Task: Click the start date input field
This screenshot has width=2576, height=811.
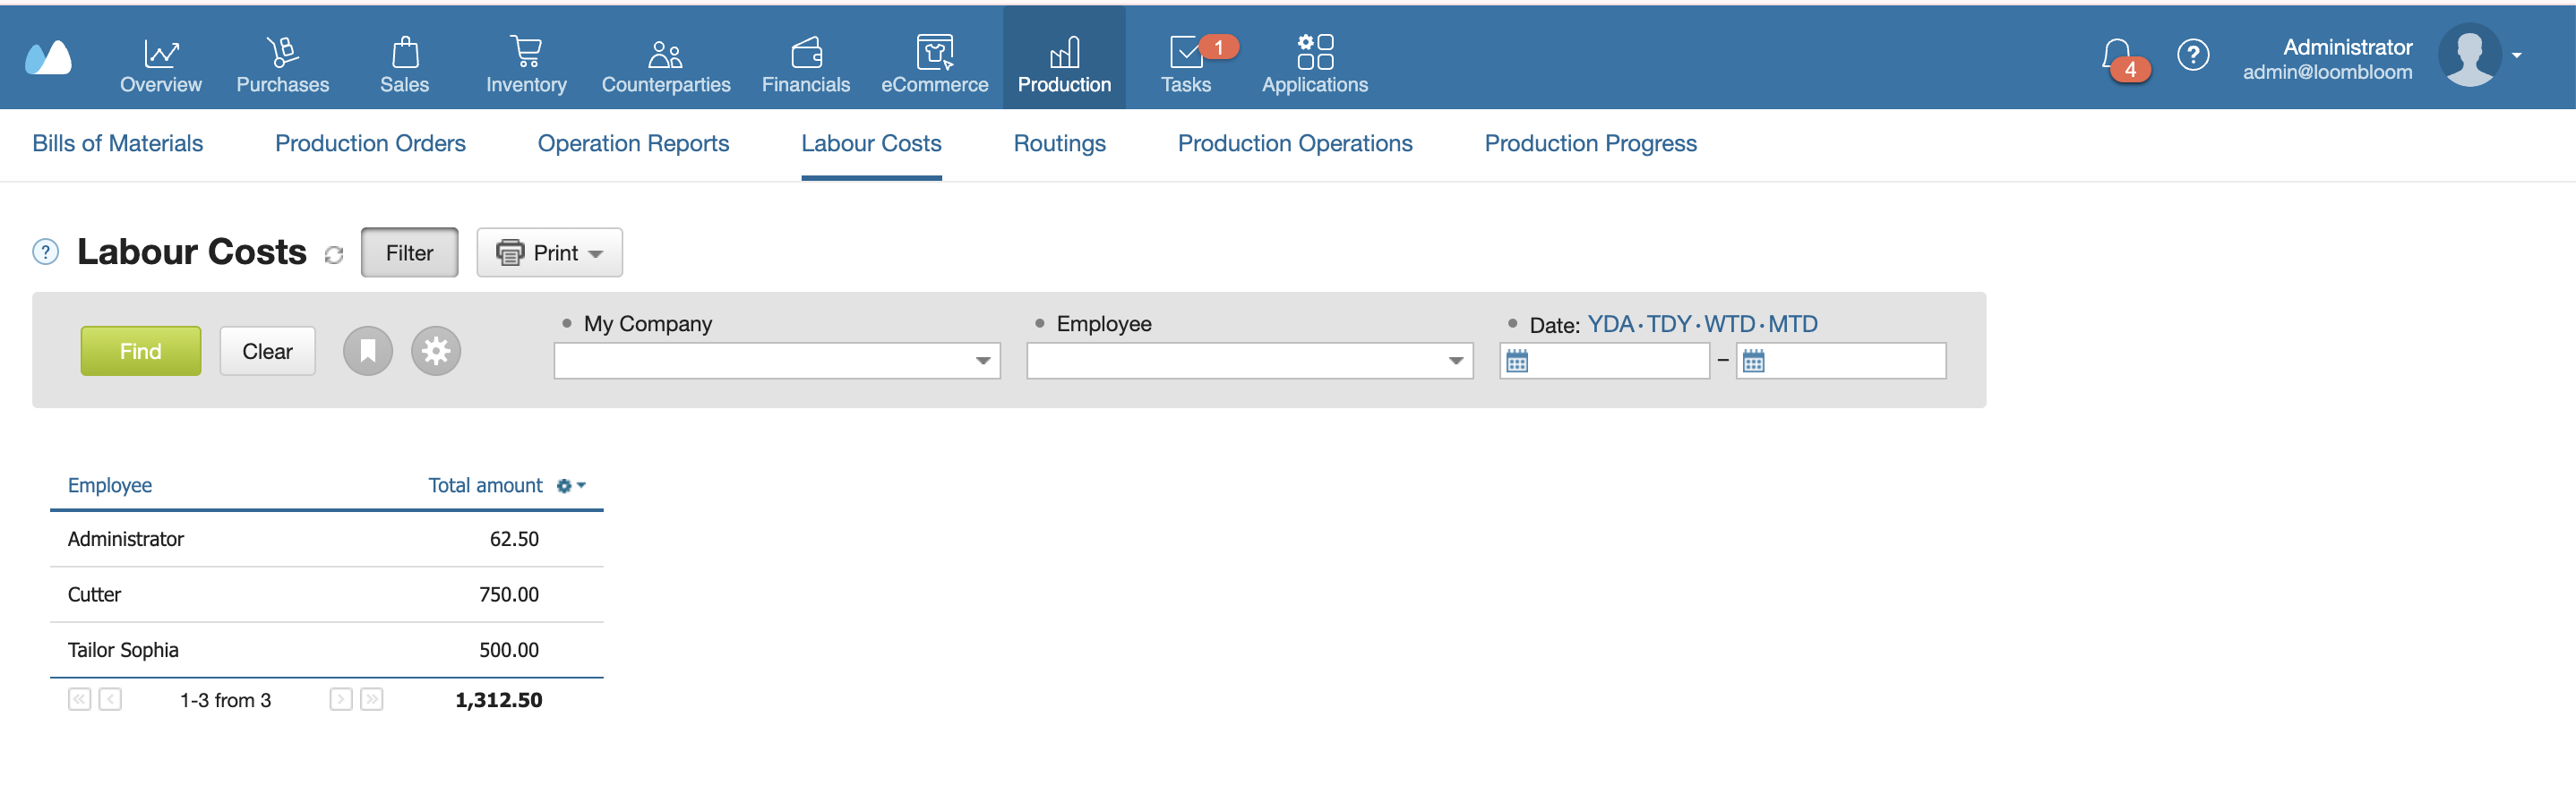Action: coord(1604,361)
